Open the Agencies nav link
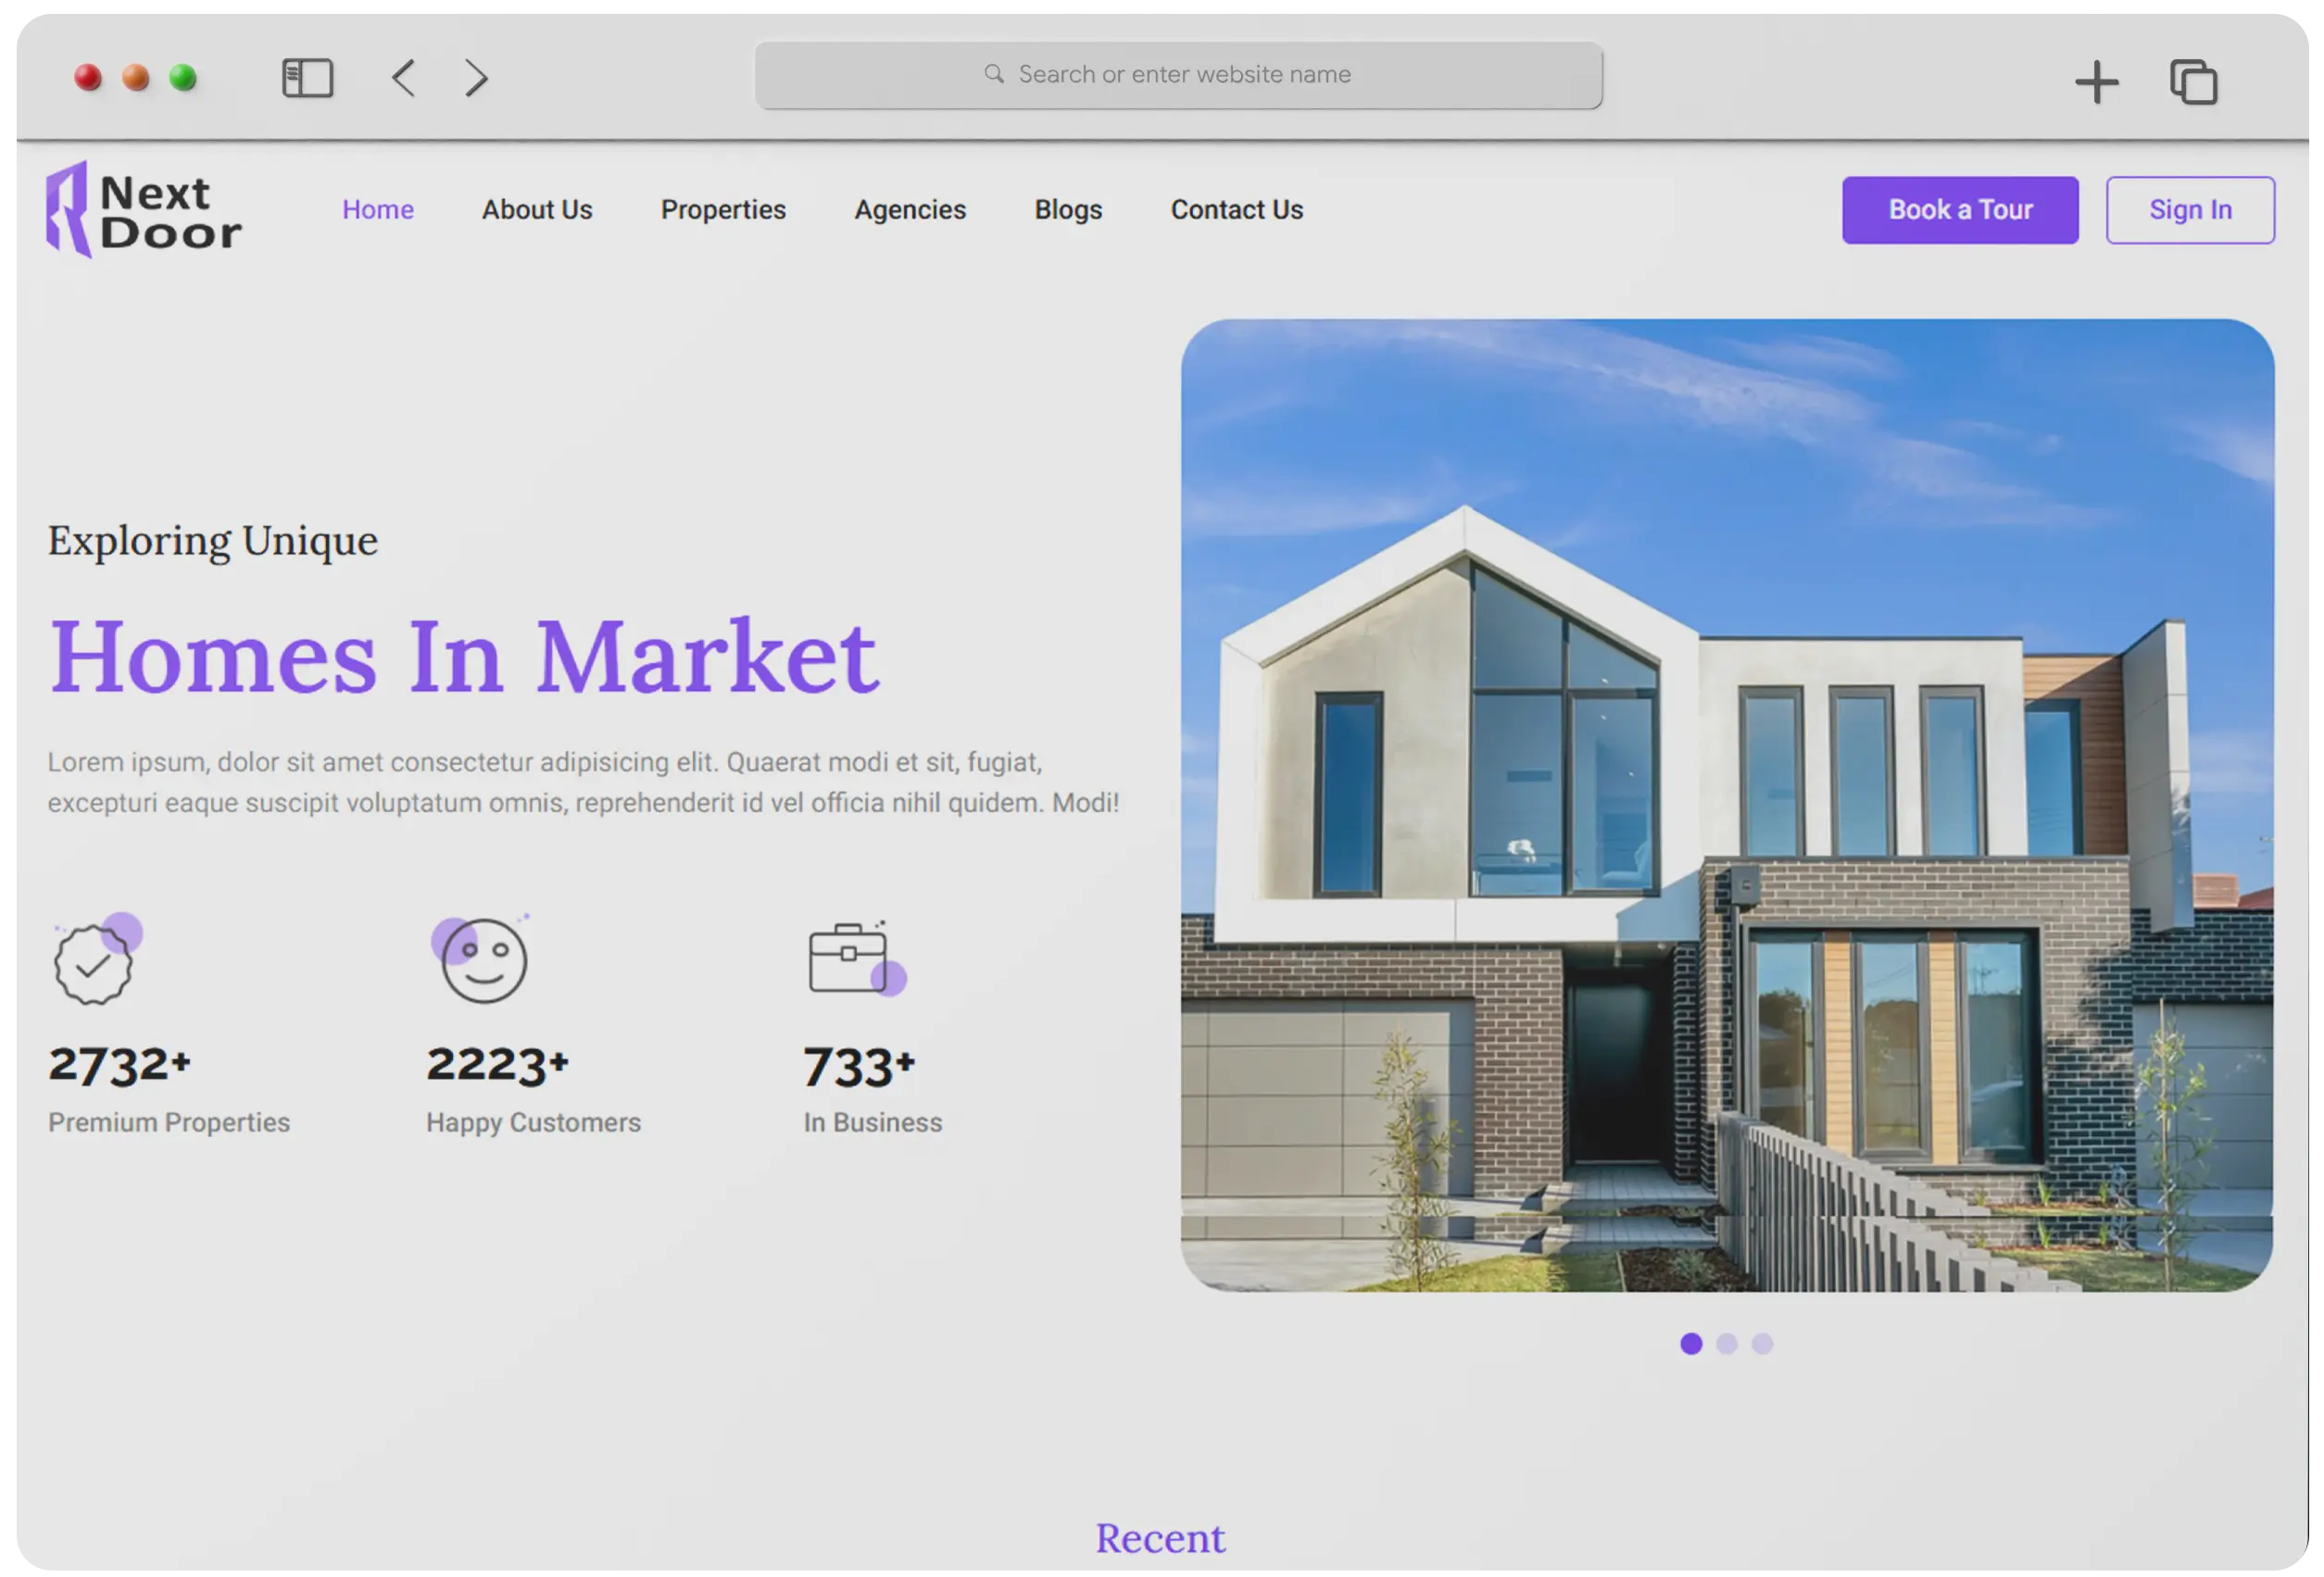Viewport: 2324px width, 1577px height. [910, 210]
